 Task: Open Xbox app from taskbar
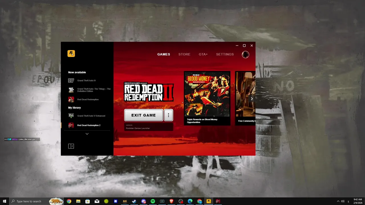(162, 201)
